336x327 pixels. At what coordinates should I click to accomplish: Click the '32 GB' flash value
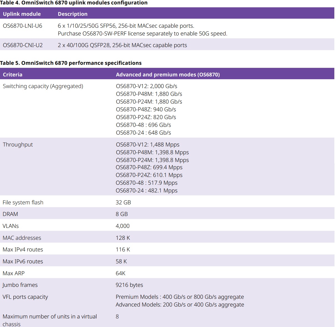[123, 202]
